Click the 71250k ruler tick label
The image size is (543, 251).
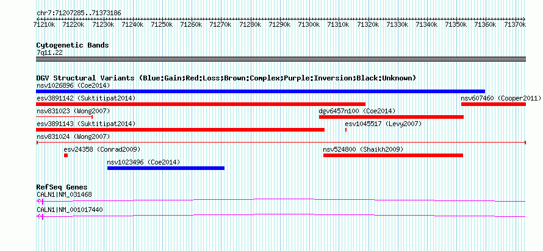coord(162,24)
